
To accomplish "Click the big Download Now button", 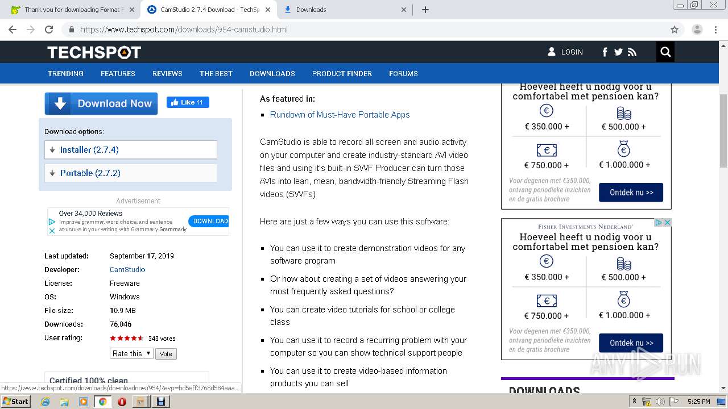I will pyautogui.click(x=101, y=103).
